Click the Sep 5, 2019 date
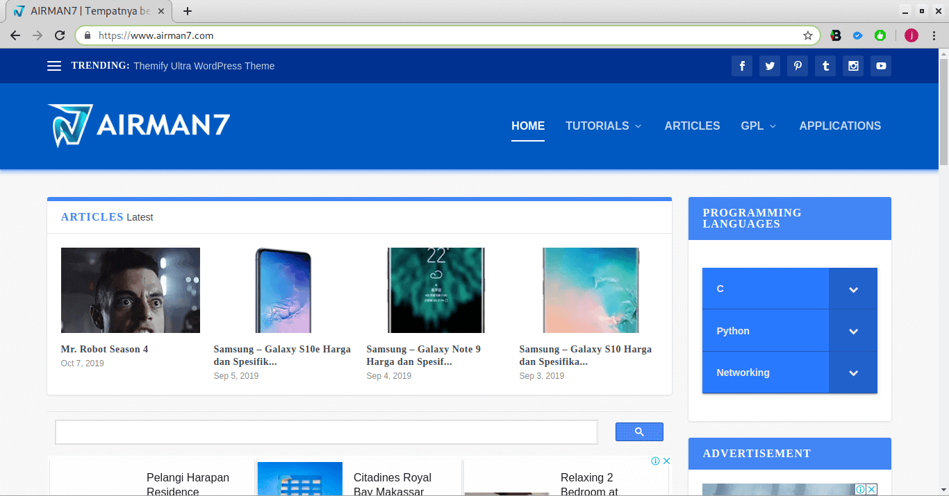This screenshot has height=496, width=949. pos(236,376)
